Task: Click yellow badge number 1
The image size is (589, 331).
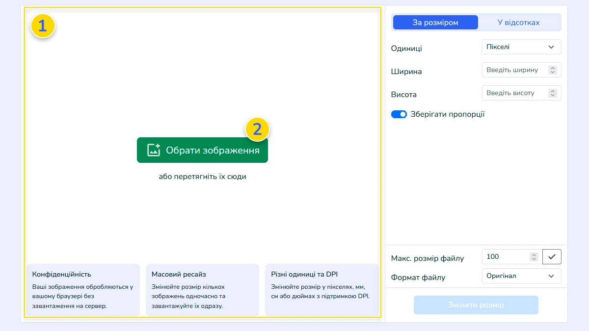Action: [43, 26]
